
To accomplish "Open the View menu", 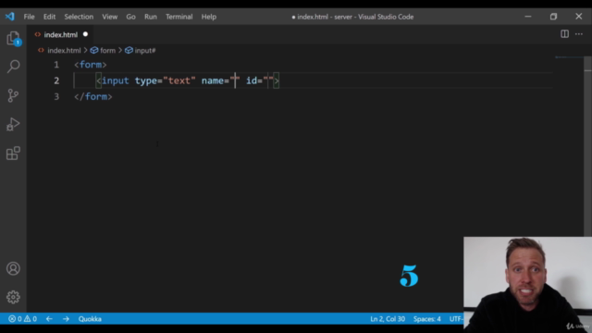I will [x=109, y=17].
